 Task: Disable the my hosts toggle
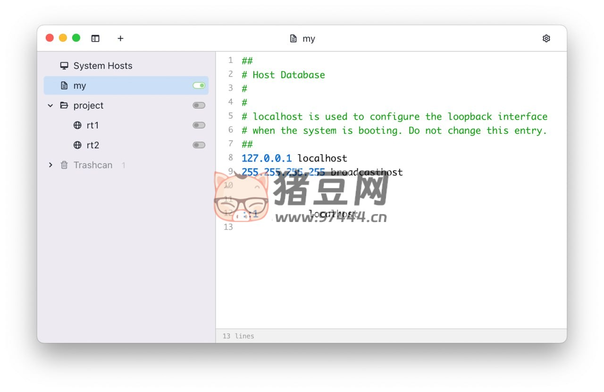(199, 85)
